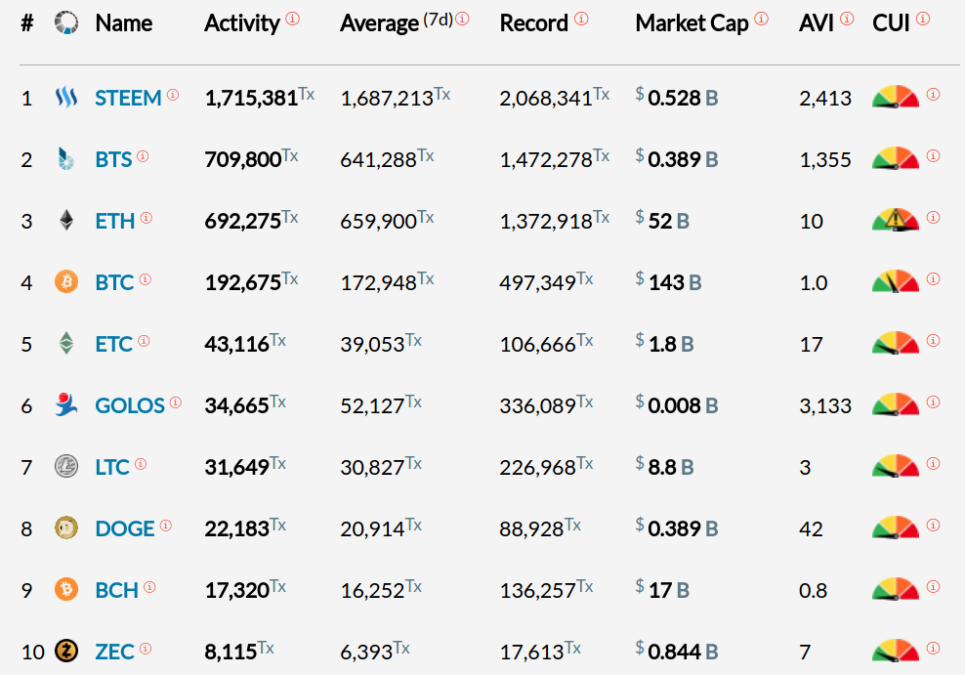
Task: Click info icon after ETC CUI gauge
Action: coord(934,340)
